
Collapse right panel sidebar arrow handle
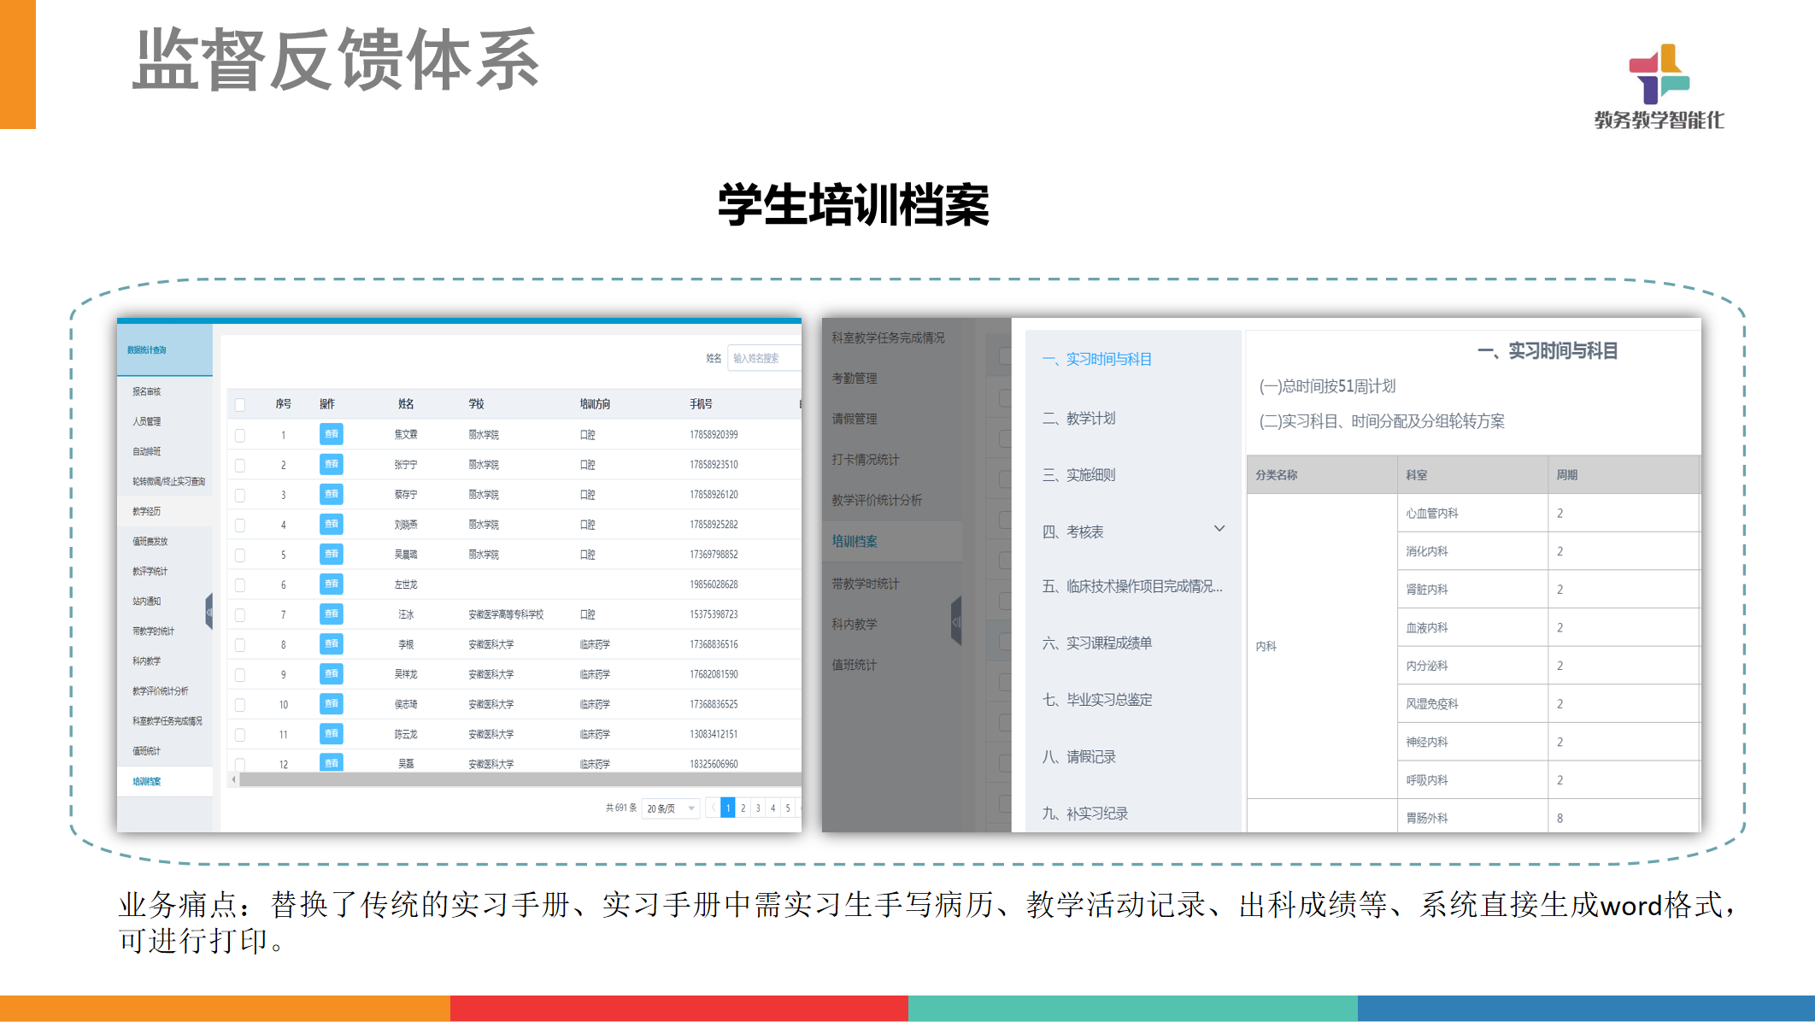pyautogui.click(x=956, y=621)
